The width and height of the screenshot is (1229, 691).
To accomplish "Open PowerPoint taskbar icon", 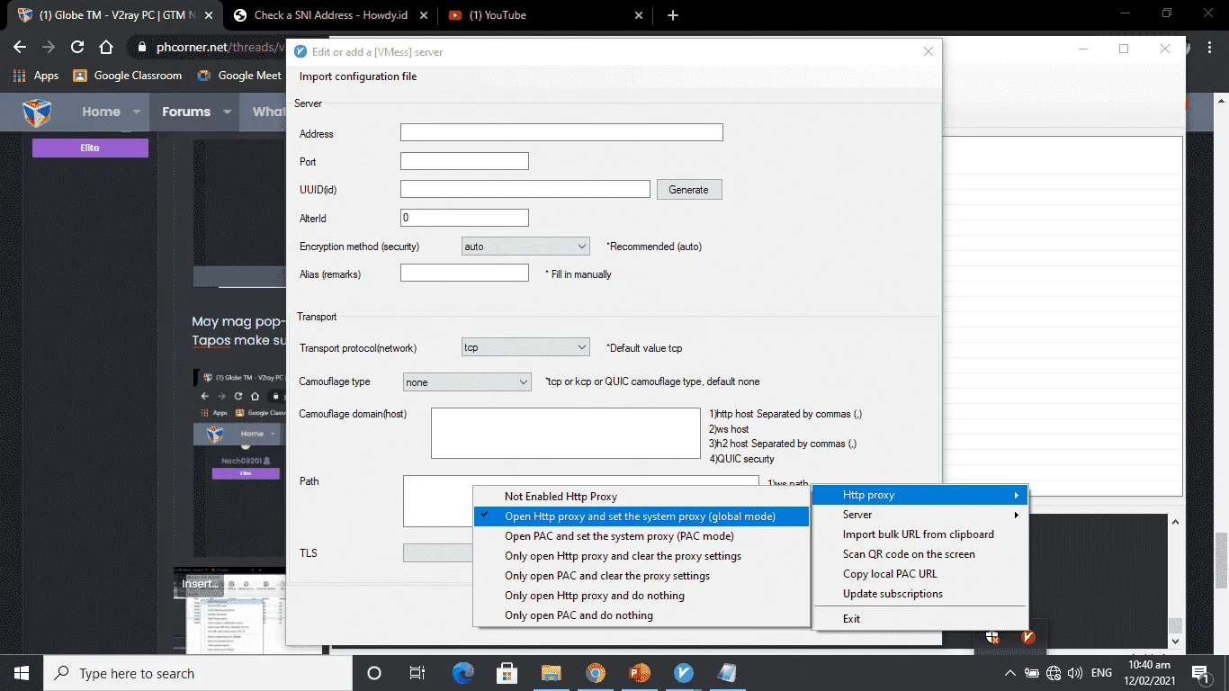I will pyautogui.click(x=639, y=673).
